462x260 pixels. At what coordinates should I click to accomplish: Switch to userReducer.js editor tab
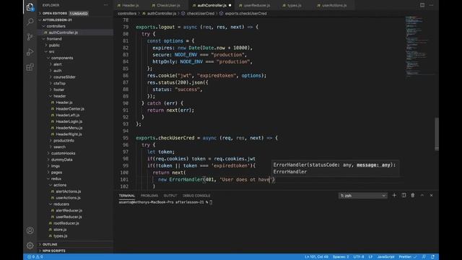pyautogui.click(x=257, y=5)
